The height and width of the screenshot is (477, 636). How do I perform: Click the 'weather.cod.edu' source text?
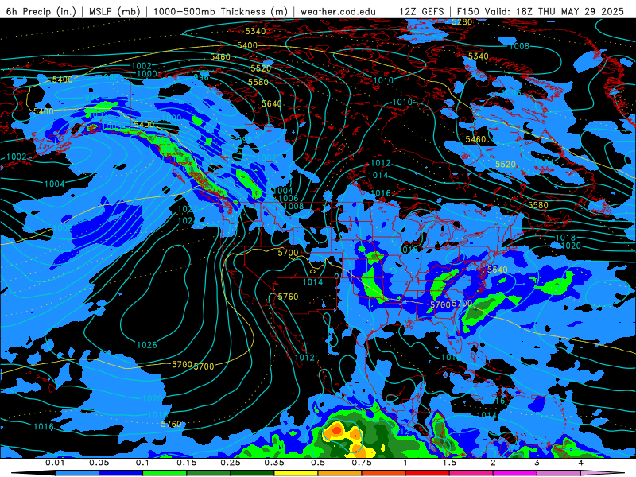(338, 11)
